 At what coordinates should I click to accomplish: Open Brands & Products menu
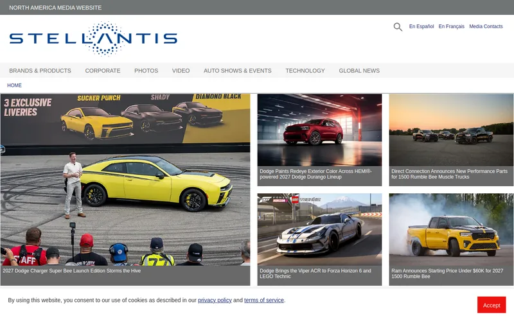click(40, 71)
